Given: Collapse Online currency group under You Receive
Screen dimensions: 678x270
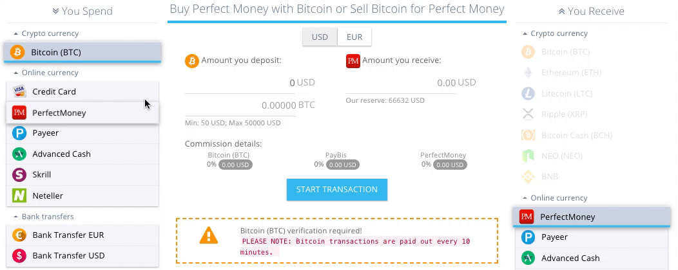Looking at the screenshot, I should pyautogui.click(x=555, y=198).
